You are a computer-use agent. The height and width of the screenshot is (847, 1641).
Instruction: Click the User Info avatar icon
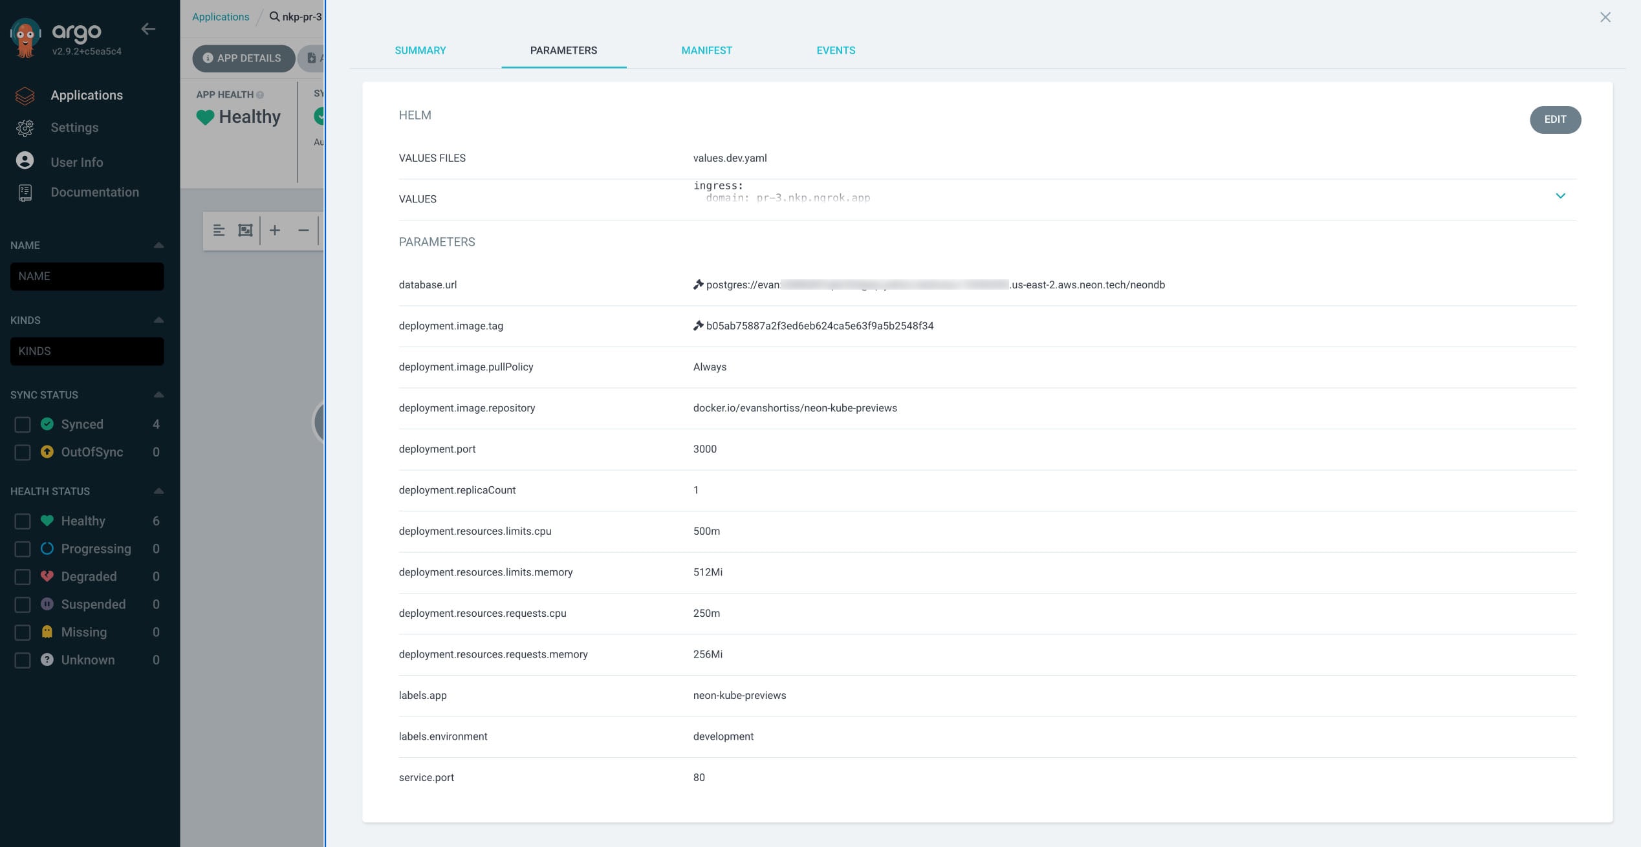[x=25, y=161]
